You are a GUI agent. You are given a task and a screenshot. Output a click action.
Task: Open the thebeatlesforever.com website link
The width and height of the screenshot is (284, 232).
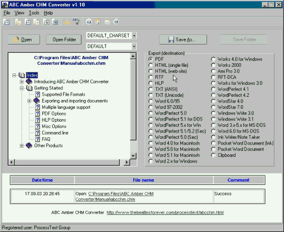pos(165,212)
